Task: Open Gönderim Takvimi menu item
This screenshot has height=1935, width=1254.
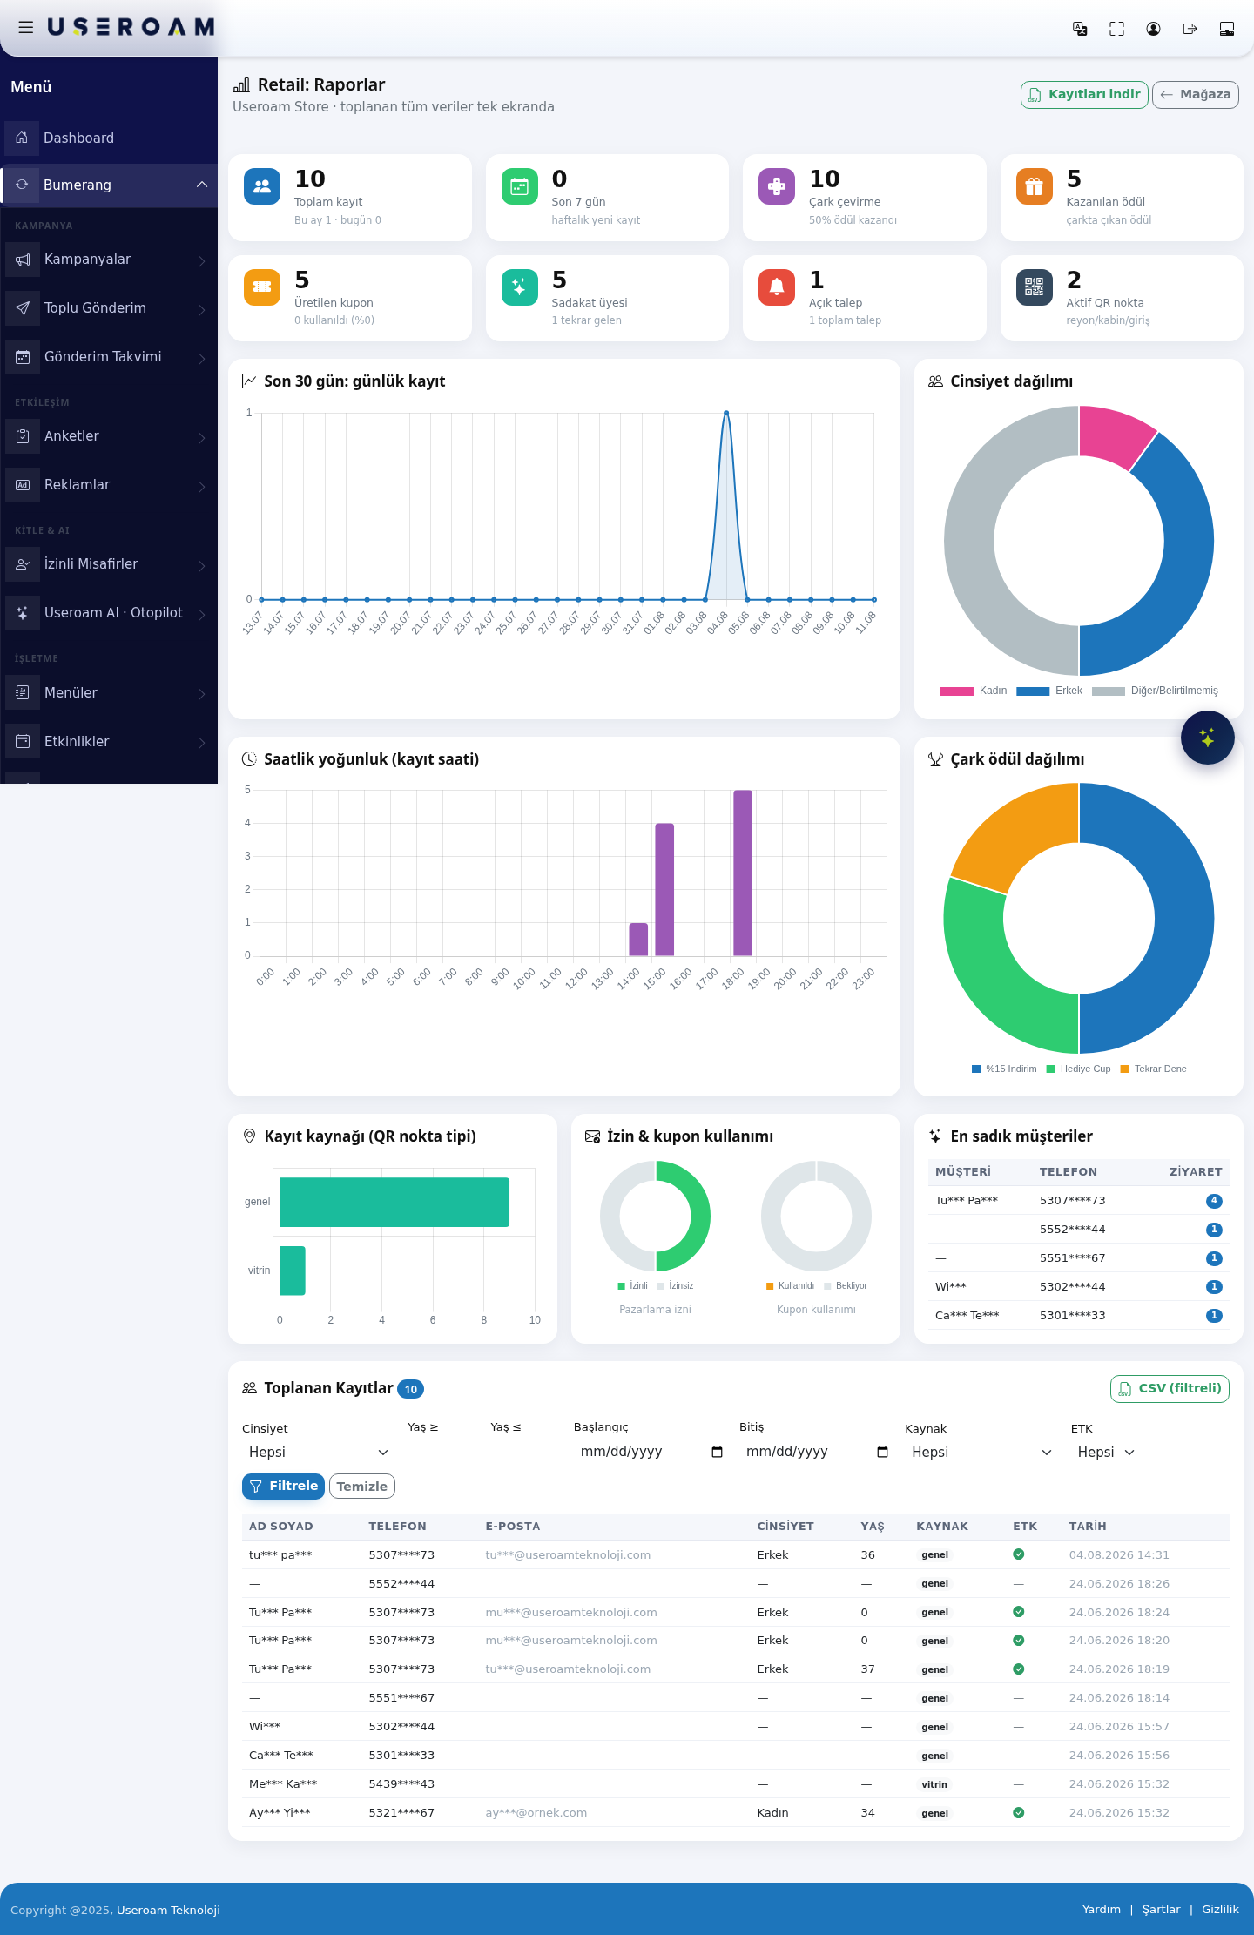Action: click(x=109, y=357)
